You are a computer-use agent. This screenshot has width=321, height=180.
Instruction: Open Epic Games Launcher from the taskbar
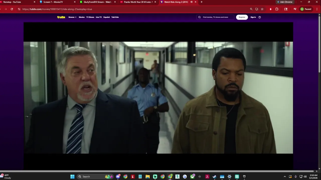coord(244,176)
